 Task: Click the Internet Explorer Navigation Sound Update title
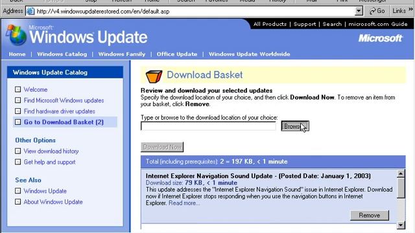coord(258,176)
